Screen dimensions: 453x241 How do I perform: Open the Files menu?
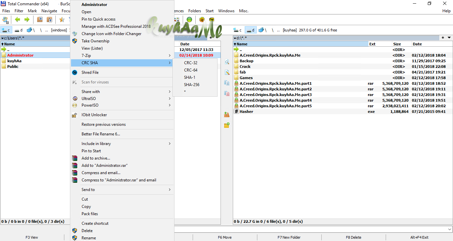pos(6,11)
